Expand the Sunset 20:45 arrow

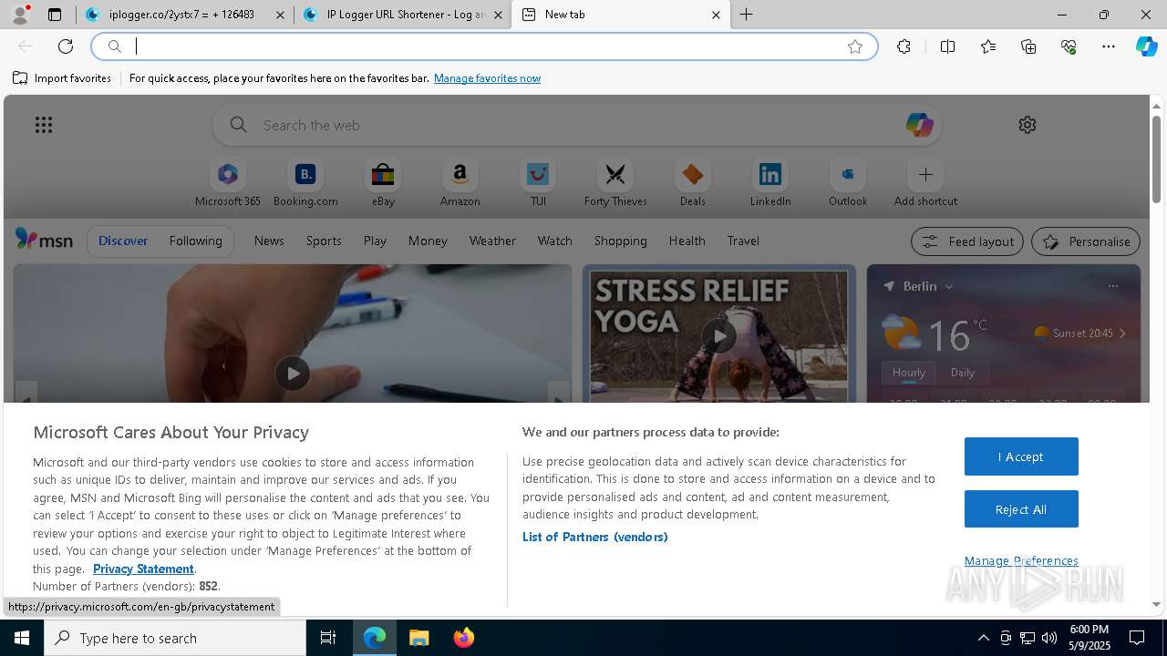[1122, 333]
